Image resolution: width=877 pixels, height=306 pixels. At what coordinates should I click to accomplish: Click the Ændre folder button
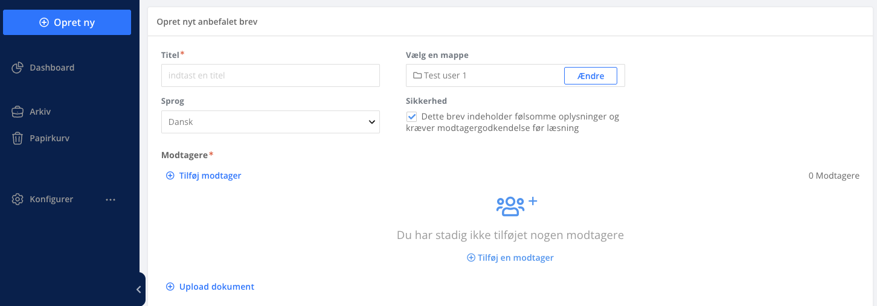pyautogui.click(x=591, y=75)
